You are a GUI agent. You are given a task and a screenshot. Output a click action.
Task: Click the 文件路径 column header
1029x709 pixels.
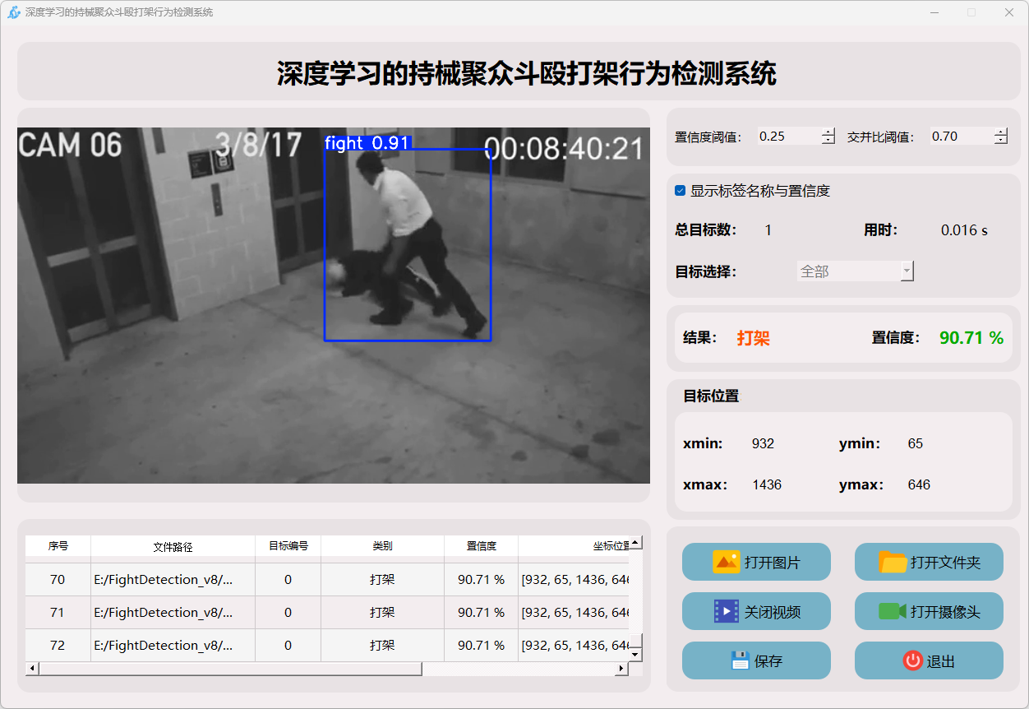[173, 546]
